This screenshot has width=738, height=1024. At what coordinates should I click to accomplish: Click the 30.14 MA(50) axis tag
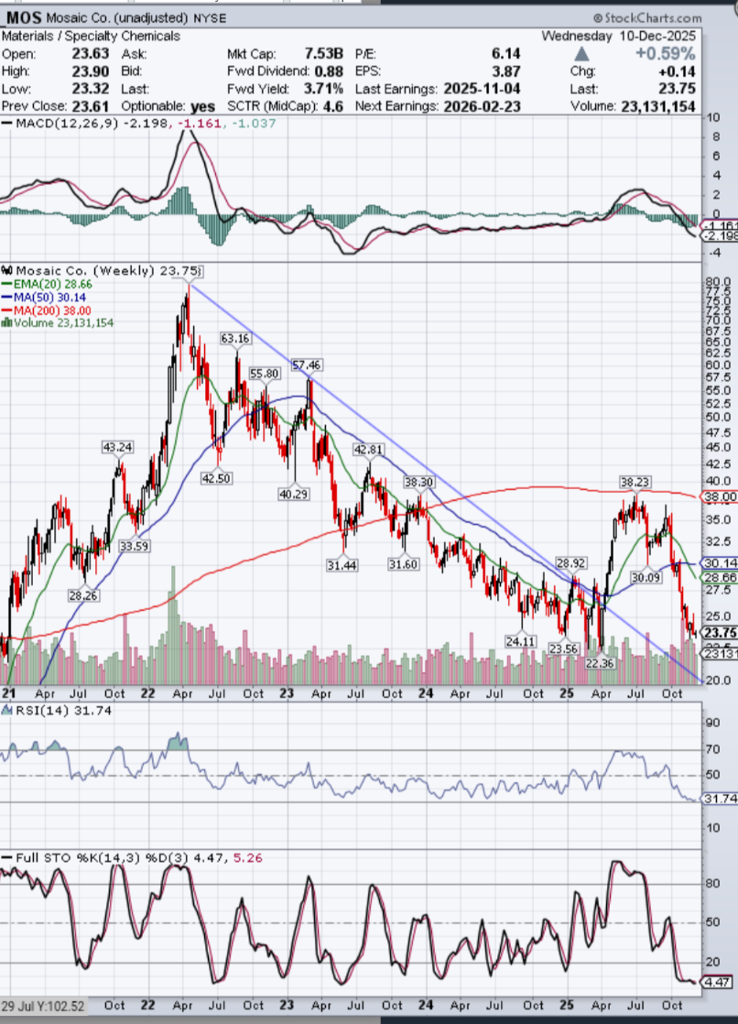click(x=720, y=563)
